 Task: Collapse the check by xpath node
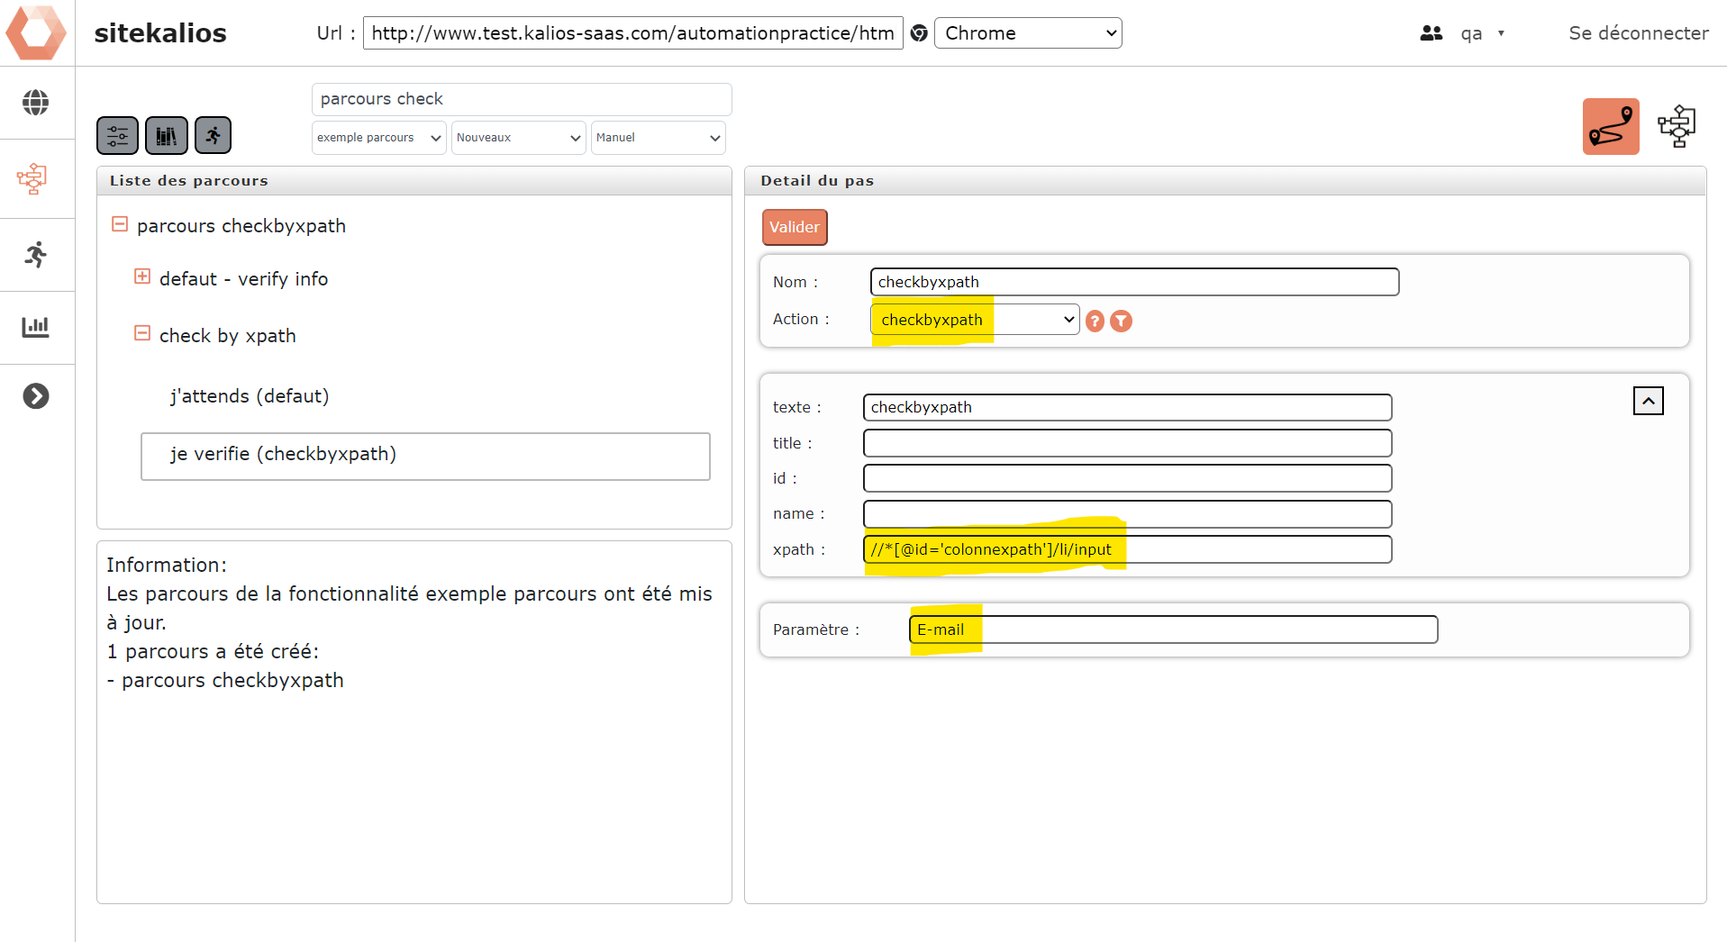pyautogui.click(x=142, y=334)
